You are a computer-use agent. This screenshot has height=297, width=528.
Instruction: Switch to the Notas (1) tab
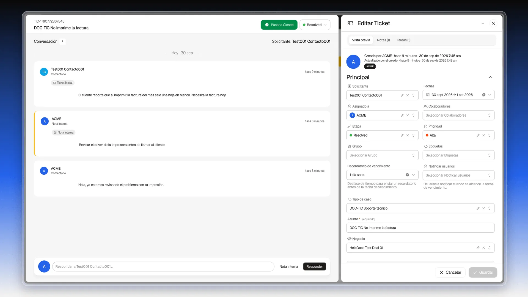coord(383,40)
